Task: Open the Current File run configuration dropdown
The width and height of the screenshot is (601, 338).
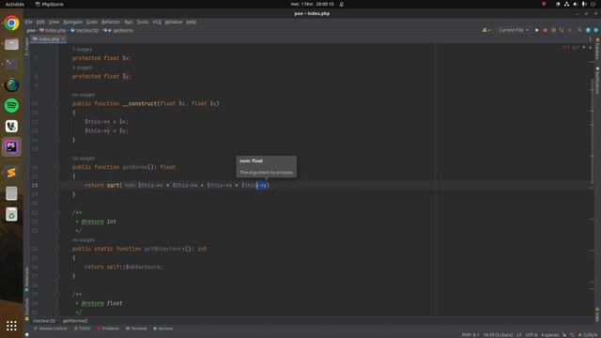Action: (514, 30)
